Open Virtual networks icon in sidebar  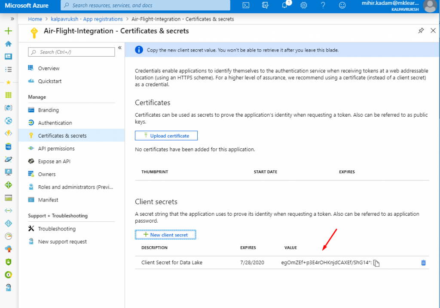click(9, 211)
